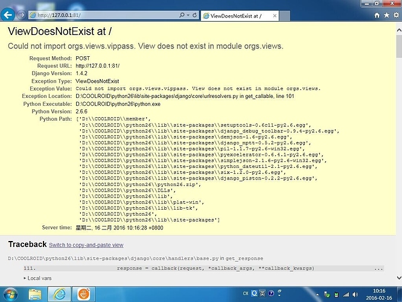This screenshot has width=402, height=302.
Task: Open the address bar dropdown arrow
Action: coord(188,15)
